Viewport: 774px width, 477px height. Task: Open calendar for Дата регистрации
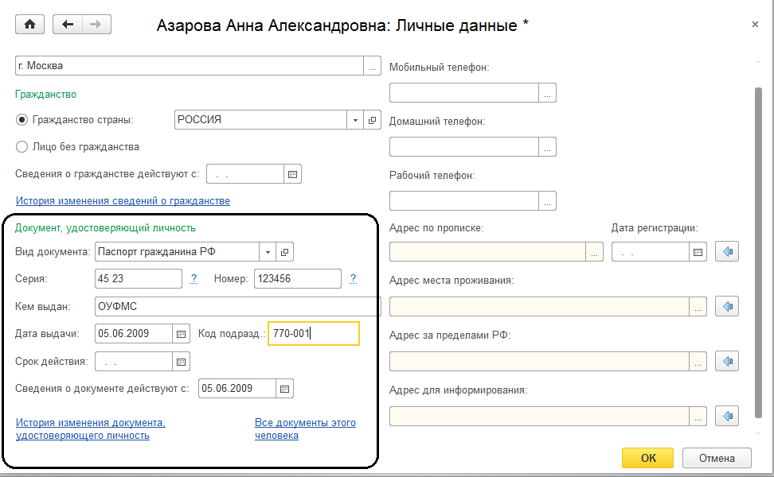pos(698,252)
